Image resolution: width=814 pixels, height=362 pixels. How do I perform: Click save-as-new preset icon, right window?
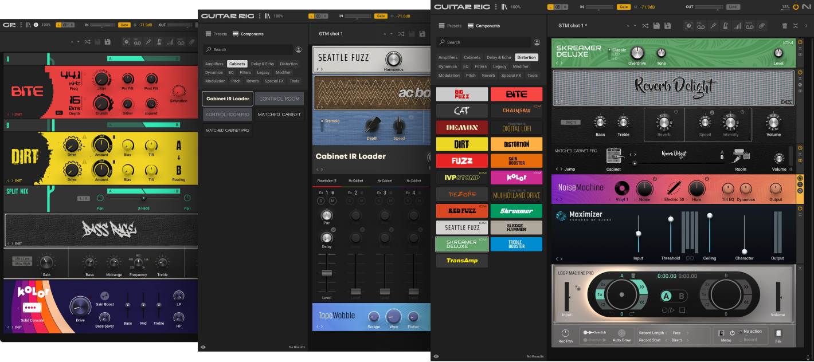click(x=667, y=26)
